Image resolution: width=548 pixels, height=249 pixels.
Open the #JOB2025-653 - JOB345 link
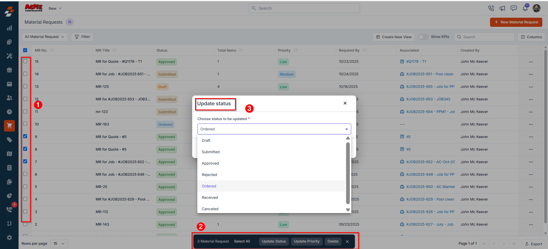tap(428, 99)
